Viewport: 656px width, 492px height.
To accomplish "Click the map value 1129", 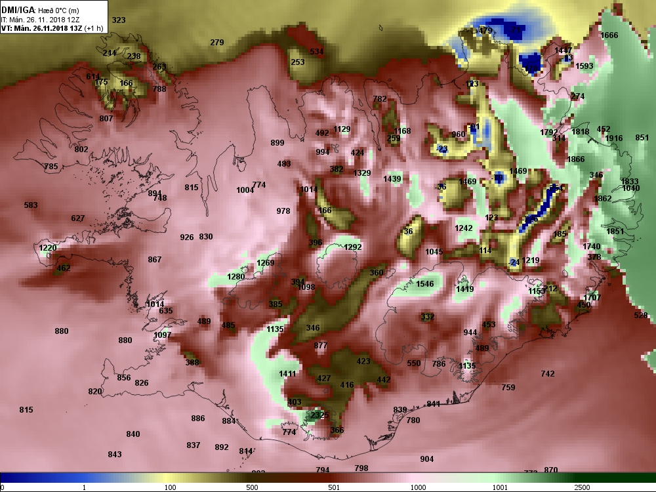I will [342, 129].
